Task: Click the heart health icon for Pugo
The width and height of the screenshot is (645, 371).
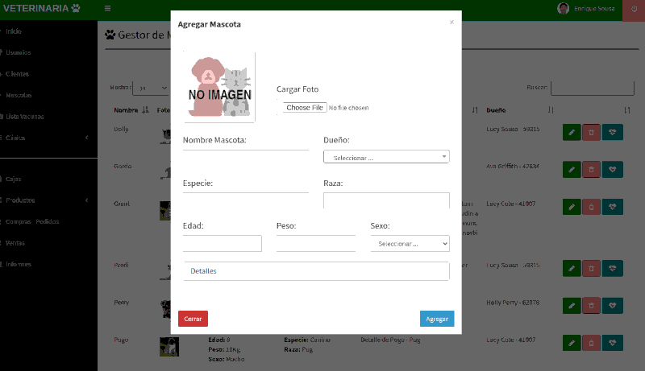Action: (x=613, y=344)
